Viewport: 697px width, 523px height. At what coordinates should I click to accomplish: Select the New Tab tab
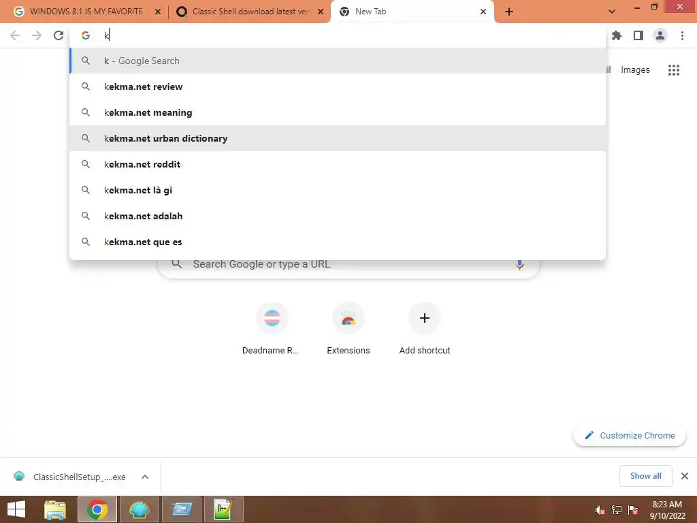point(412,12)
